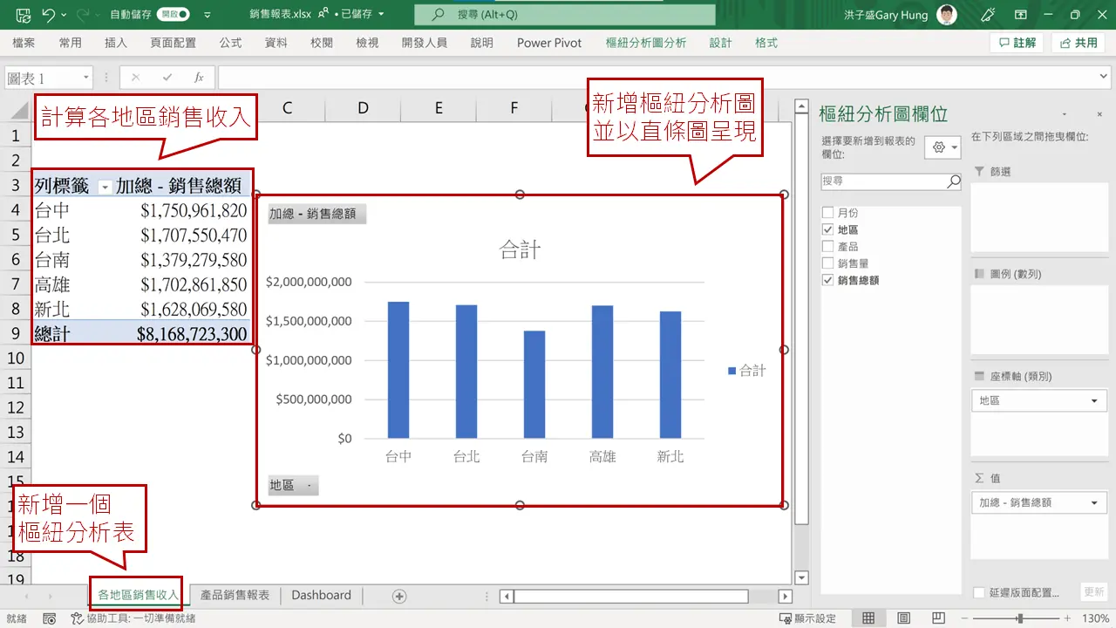The image size is (1116, 628).
Task: Enable 延遲版面配置 checkbox
Action: [979, 592]
